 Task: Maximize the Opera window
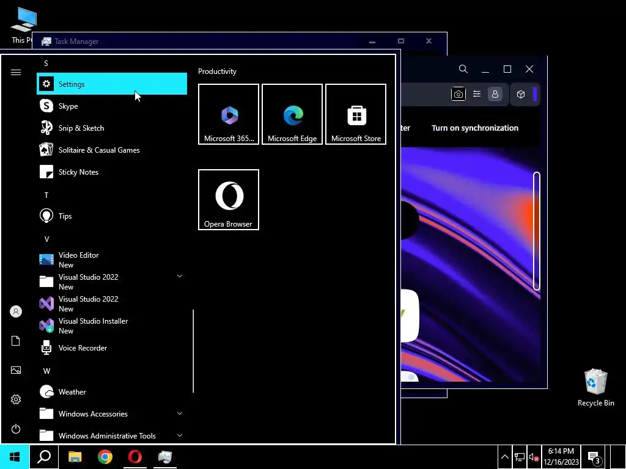click(x=507, y=69)
